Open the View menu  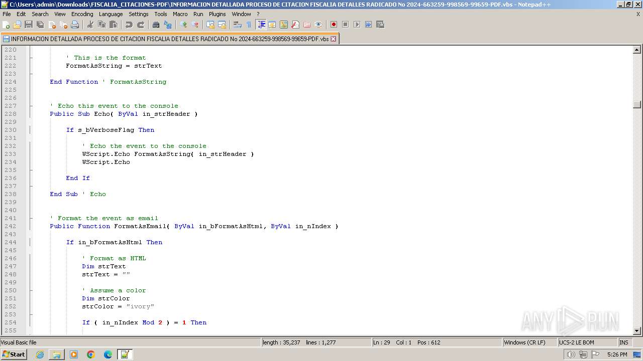click(60, 14)
